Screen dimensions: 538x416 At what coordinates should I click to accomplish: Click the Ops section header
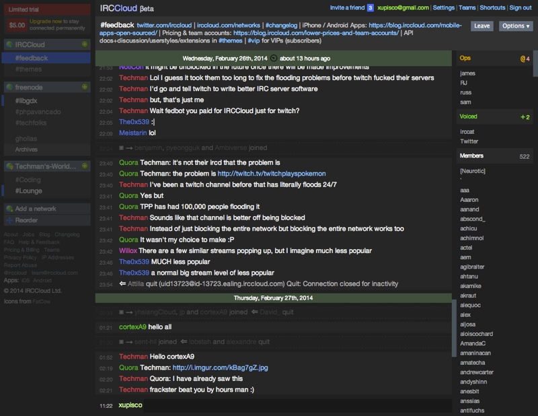tap(494, 59)
